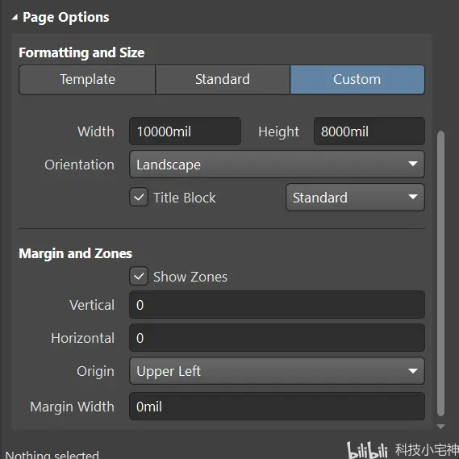
Task: Open the Title Block Standard dropdown
Action: click(x=355, y=198)
